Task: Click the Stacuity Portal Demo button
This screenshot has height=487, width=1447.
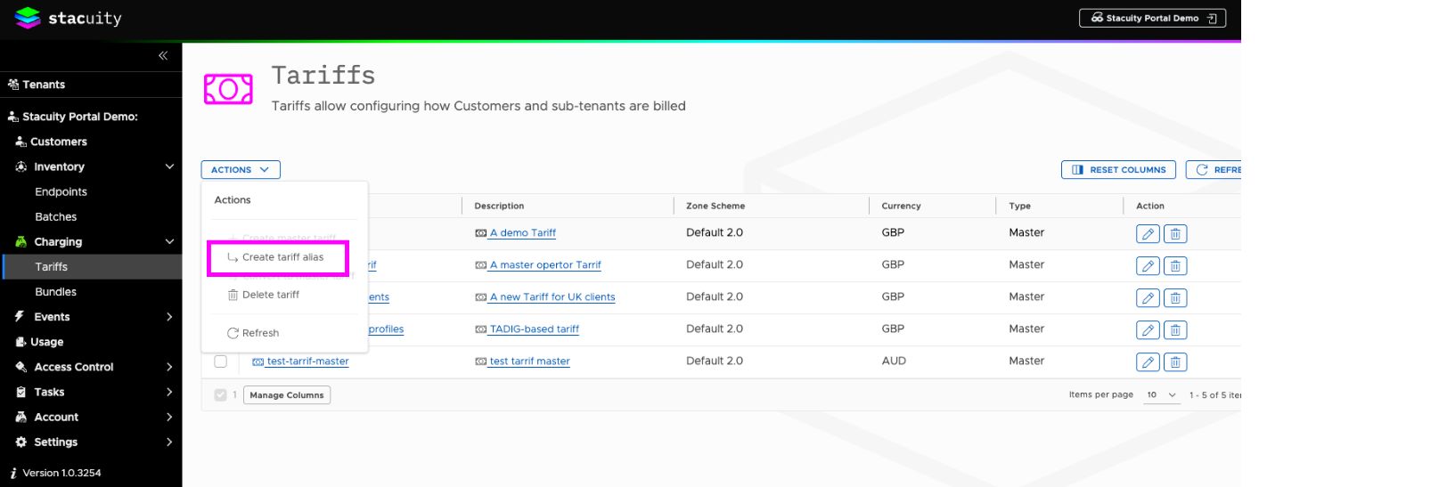Action: (1152, 18)
